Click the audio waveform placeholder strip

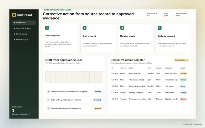tap(74, 77)
